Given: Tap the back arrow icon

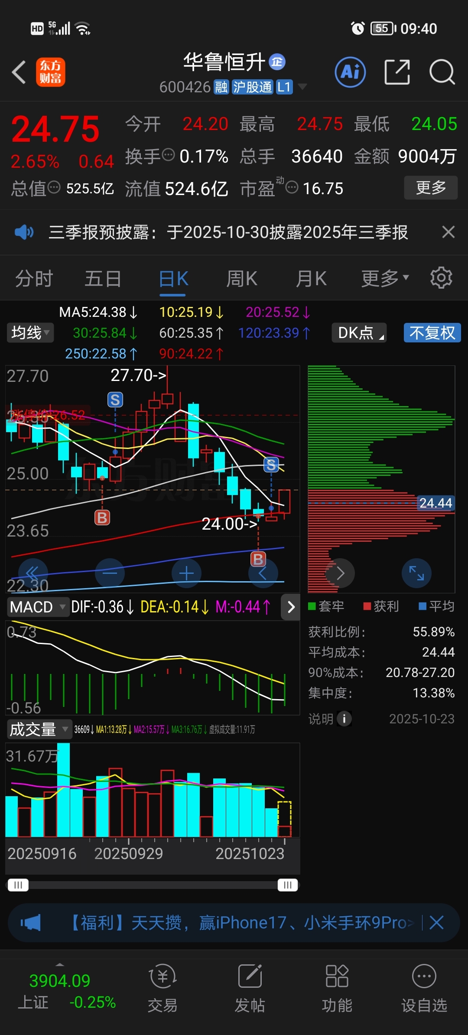Looking at the screenshot, I should (x=19, y=72).
